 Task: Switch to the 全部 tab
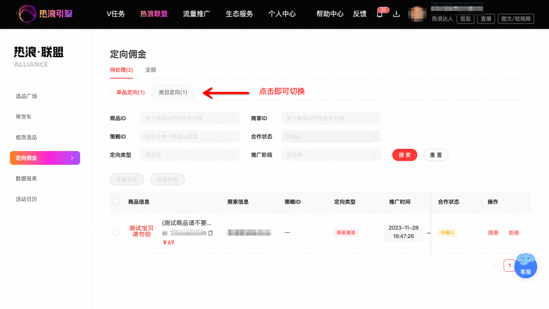click(151, 70)
